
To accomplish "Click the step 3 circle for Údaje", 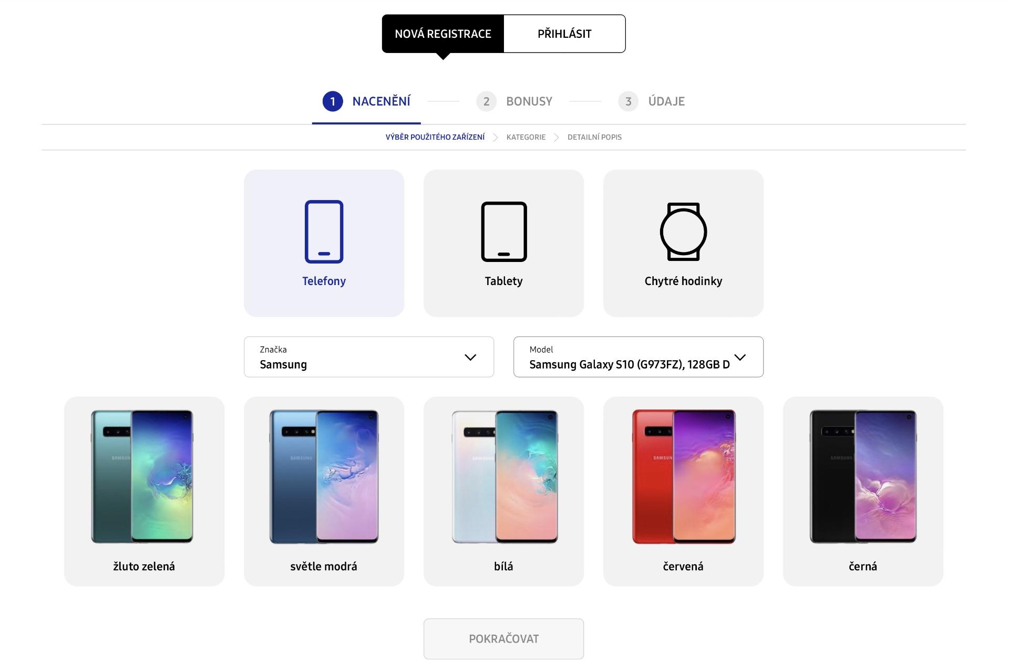I will pyautogui.click(x=628, y=101).
